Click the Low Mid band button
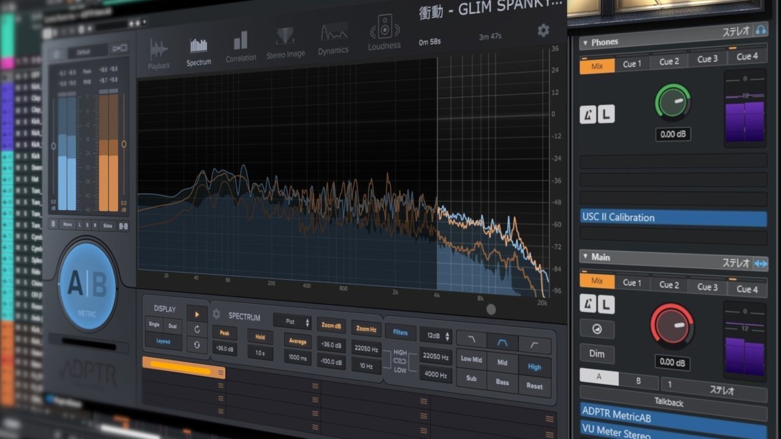 coord(471,359)
